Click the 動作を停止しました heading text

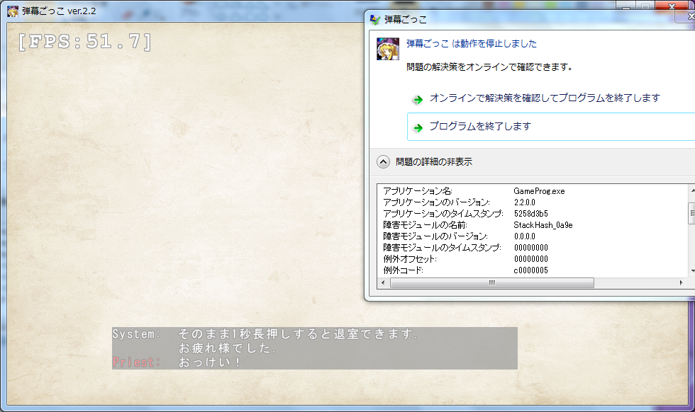(472, 44)
